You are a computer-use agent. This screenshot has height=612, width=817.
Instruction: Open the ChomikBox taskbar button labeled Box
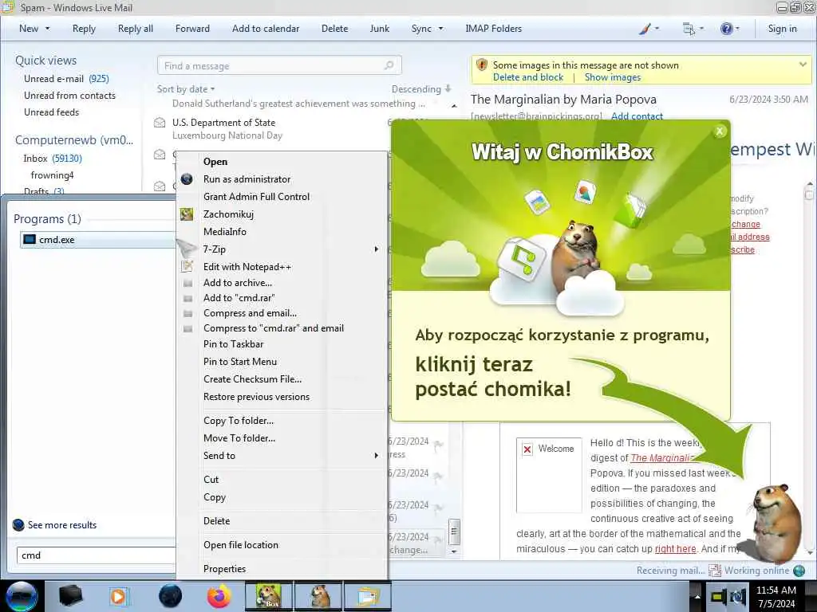coord(268,596)
